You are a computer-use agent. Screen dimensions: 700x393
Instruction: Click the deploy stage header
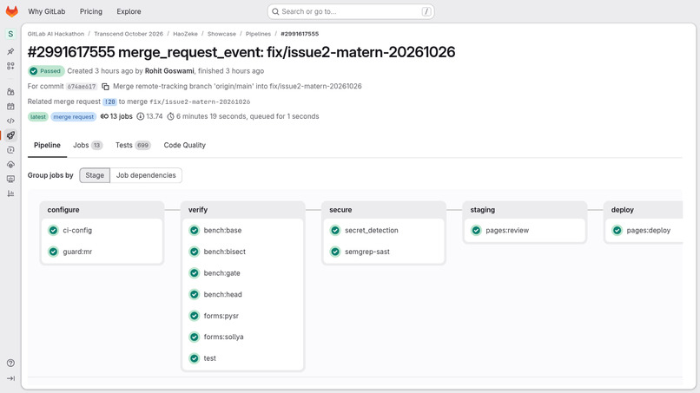tap(623, 210)
